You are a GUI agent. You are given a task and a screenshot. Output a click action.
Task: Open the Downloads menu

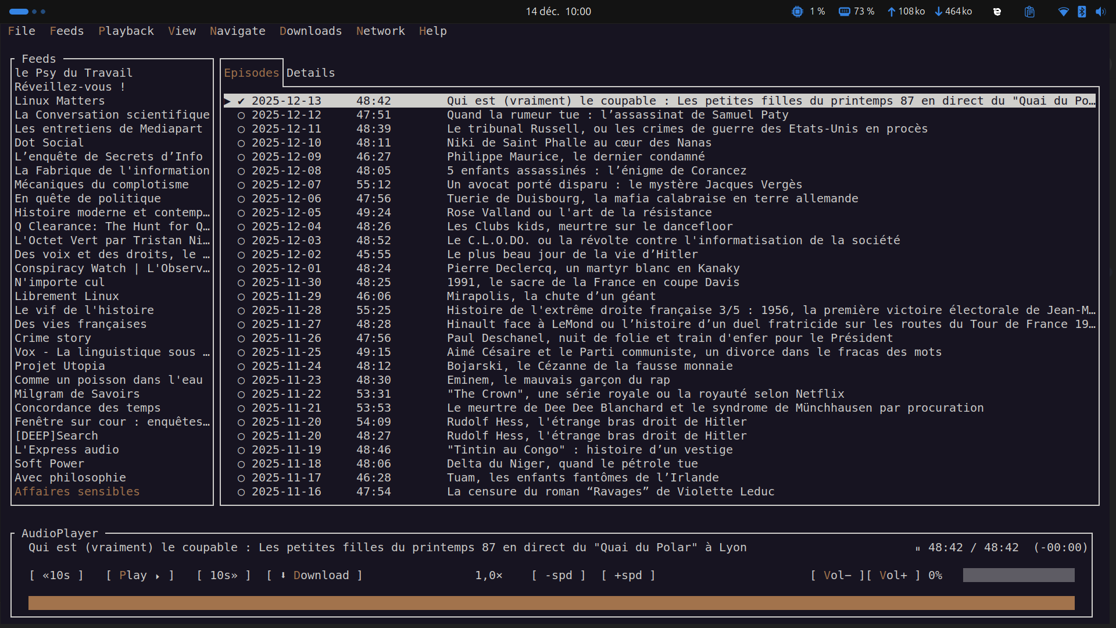[x=310, y=31]
